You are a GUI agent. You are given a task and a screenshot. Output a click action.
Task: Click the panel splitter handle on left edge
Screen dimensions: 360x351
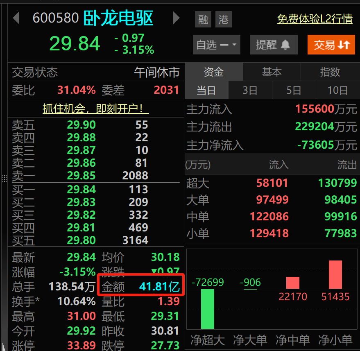coord(4,179)
